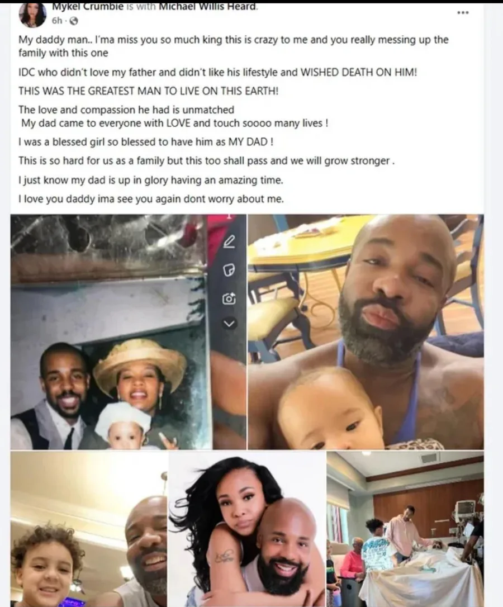Open the hospital room photo
Screen dimensions: 503x607
click(x=405, y=529)
